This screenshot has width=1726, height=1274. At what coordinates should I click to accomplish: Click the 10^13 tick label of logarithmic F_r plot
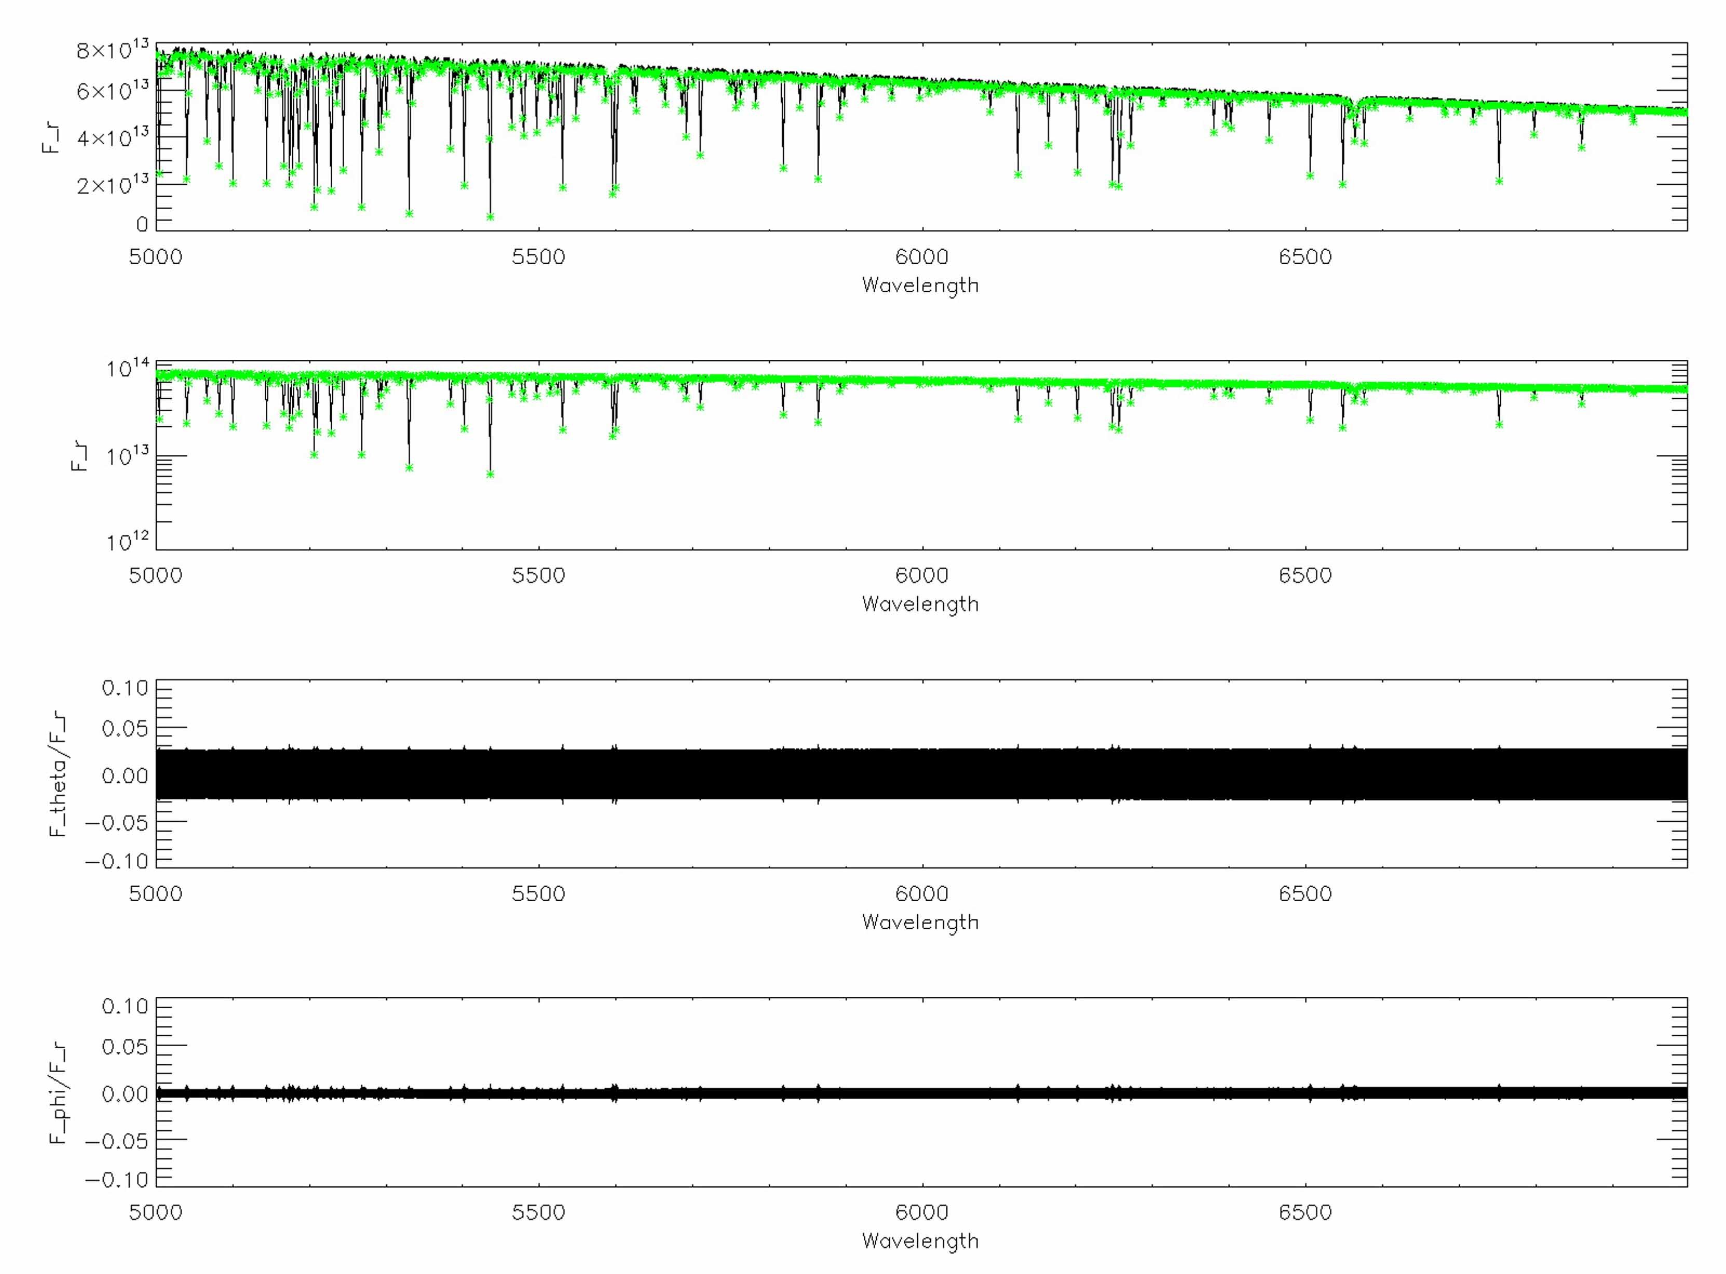click(127, 456)
